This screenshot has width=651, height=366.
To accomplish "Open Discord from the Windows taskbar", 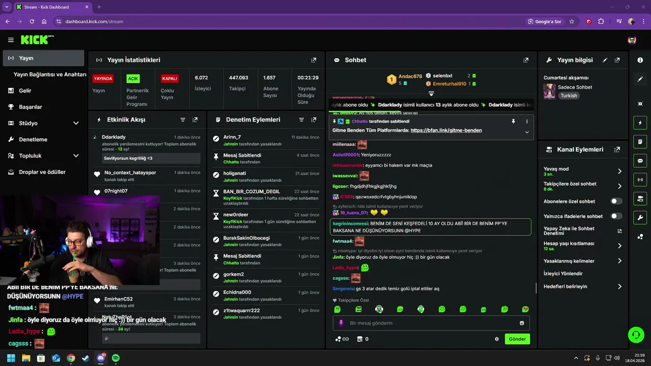I will click(x=101, y=358).
